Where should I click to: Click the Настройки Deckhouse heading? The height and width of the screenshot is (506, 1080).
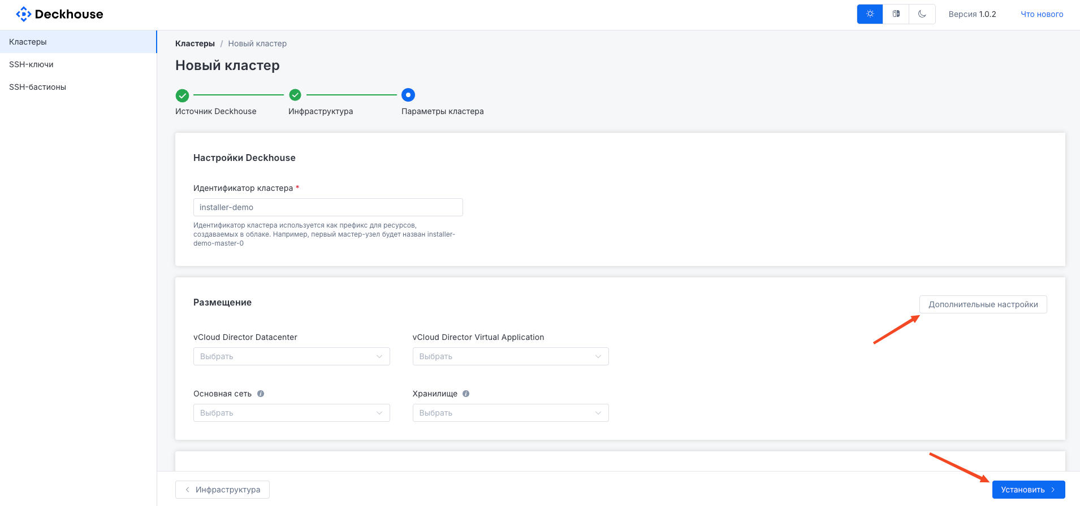tap(244, 158)
